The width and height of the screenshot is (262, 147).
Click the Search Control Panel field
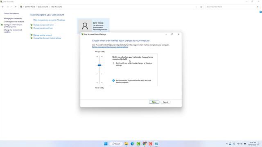coord(231,7)
